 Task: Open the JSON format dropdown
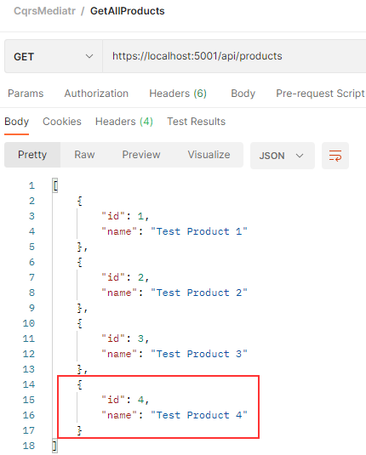[x=283, y=156]
